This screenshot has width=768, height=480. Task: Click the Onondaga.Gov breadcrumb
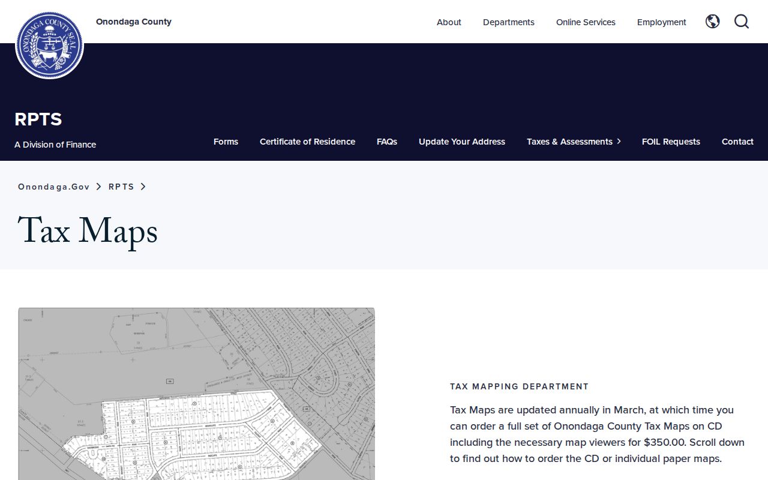click(x=54, y=187)
